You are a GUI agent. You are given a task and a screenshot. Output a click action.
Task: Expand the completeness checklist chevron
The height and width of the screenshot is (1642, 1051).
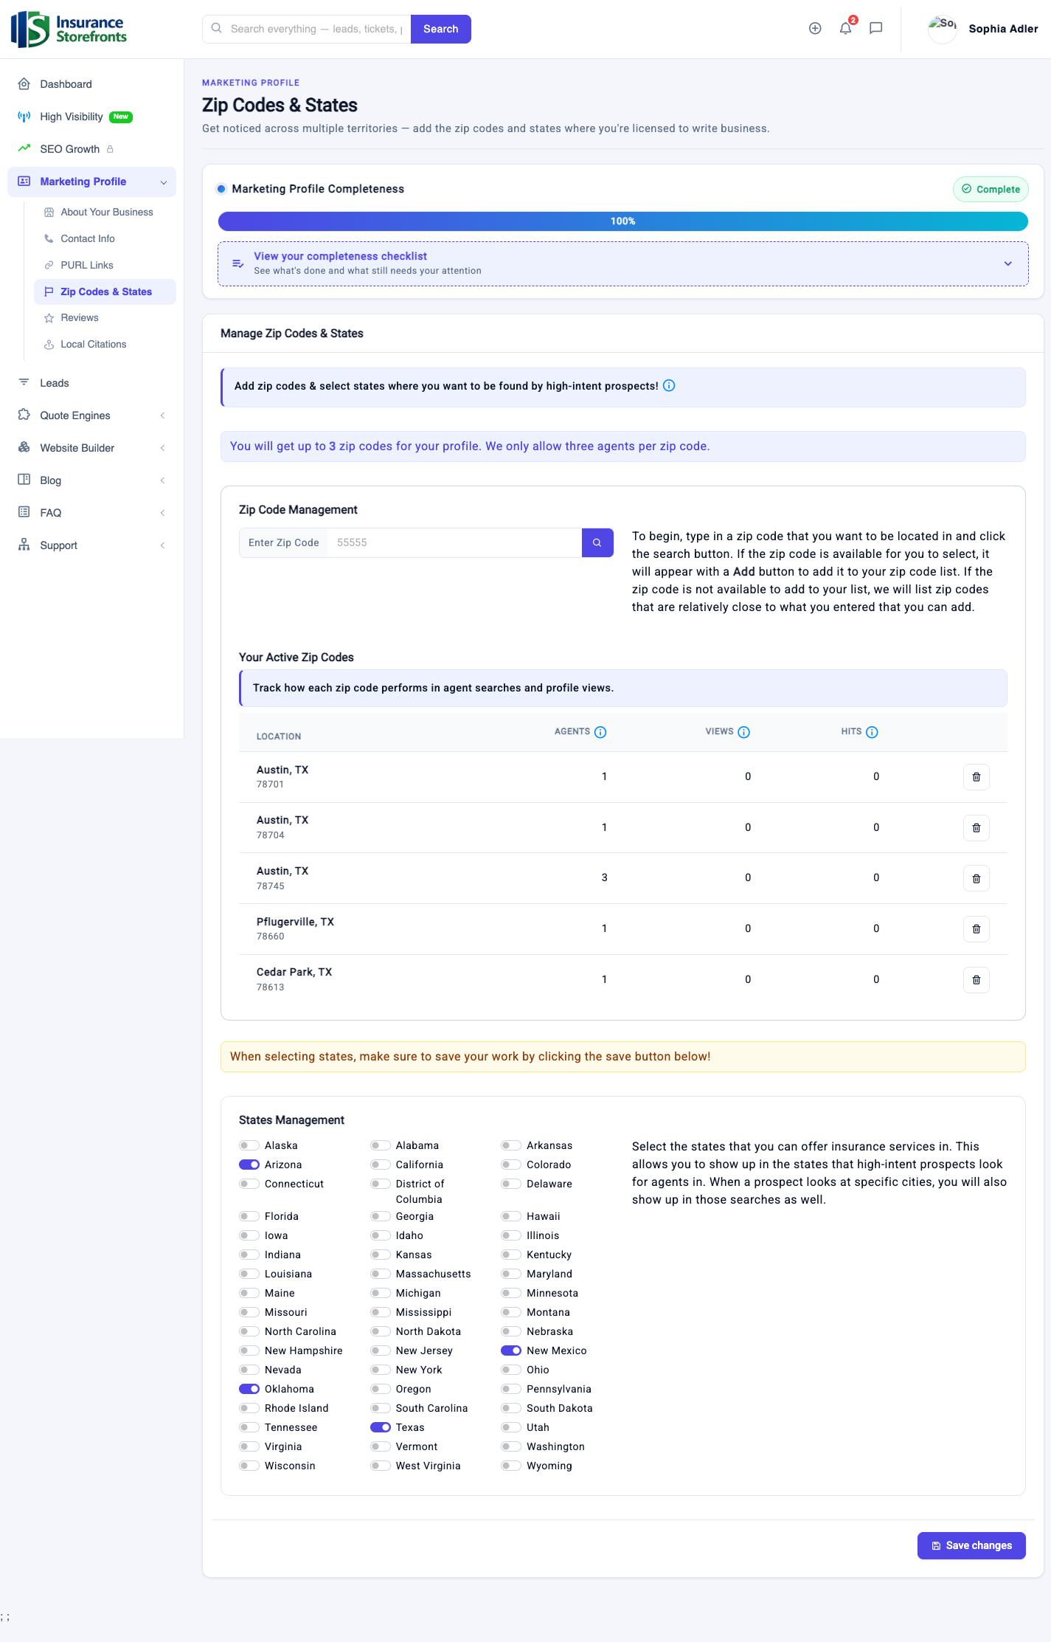pyautogui.click(x=1008, y=263)
